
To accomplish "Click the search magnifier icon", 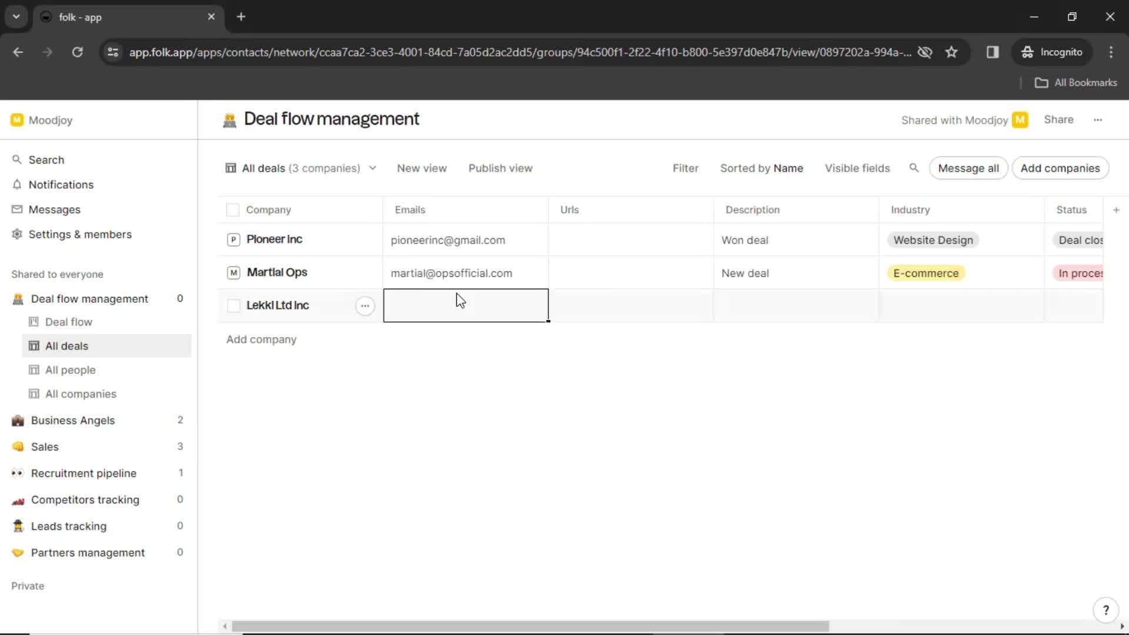I will click(x=914, y=168).
